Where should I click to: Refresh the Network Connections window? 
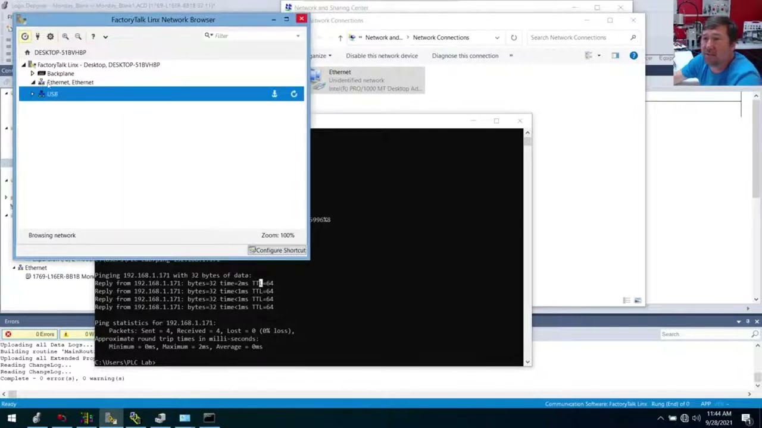[514, 37]
